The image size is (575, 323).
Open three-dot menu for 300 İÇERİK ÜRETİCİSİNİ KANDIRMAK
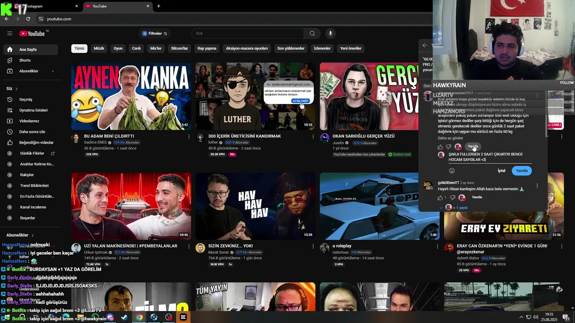click(x=313, y=136)
